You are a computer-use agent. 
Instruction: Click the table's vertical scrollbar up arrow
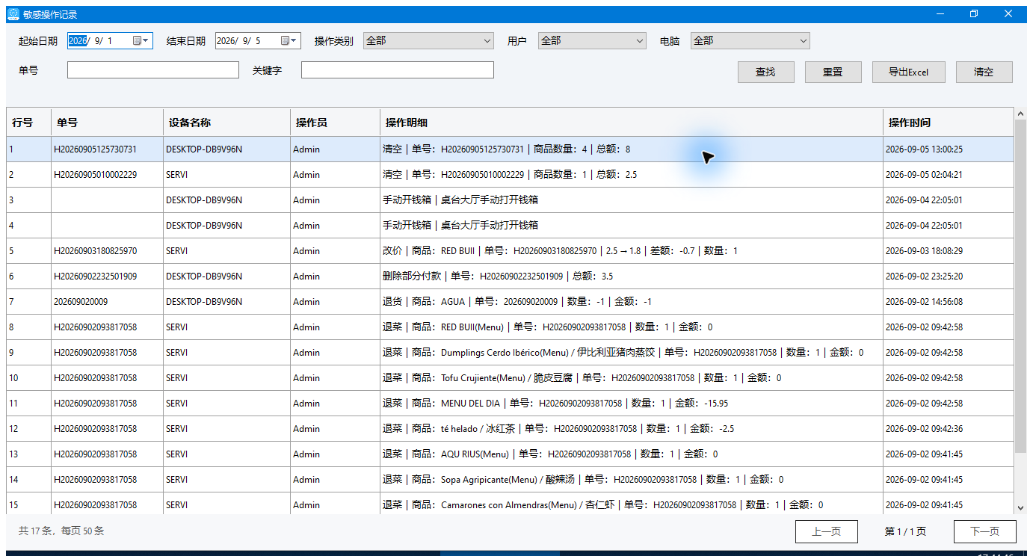(x=1021, y=114)
